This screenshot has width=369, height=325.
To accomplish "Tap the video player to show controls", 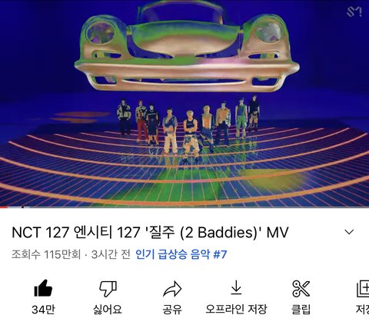I will coord(184,104).
